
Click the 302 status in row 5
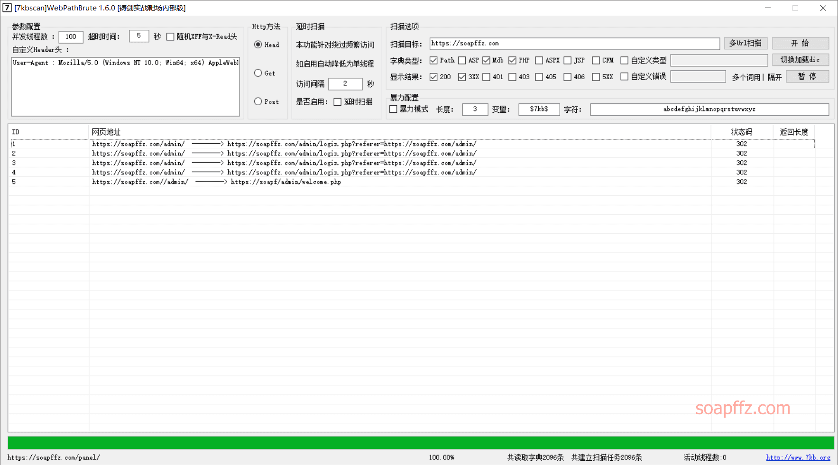(742, 182)
